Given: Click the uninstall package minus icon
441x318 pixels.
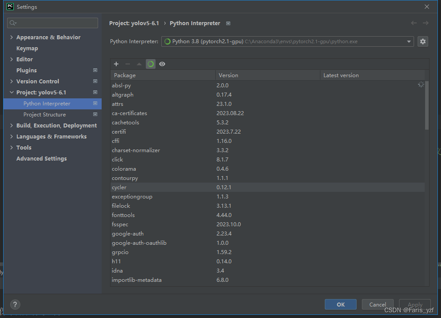Looking at the screenshot, I should tap(128, 64).
